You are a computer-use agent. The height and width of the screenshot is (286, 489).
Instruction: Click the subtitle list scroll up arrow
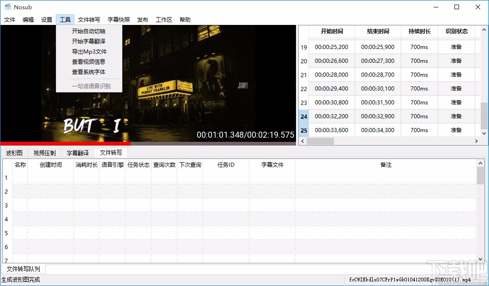484,30
